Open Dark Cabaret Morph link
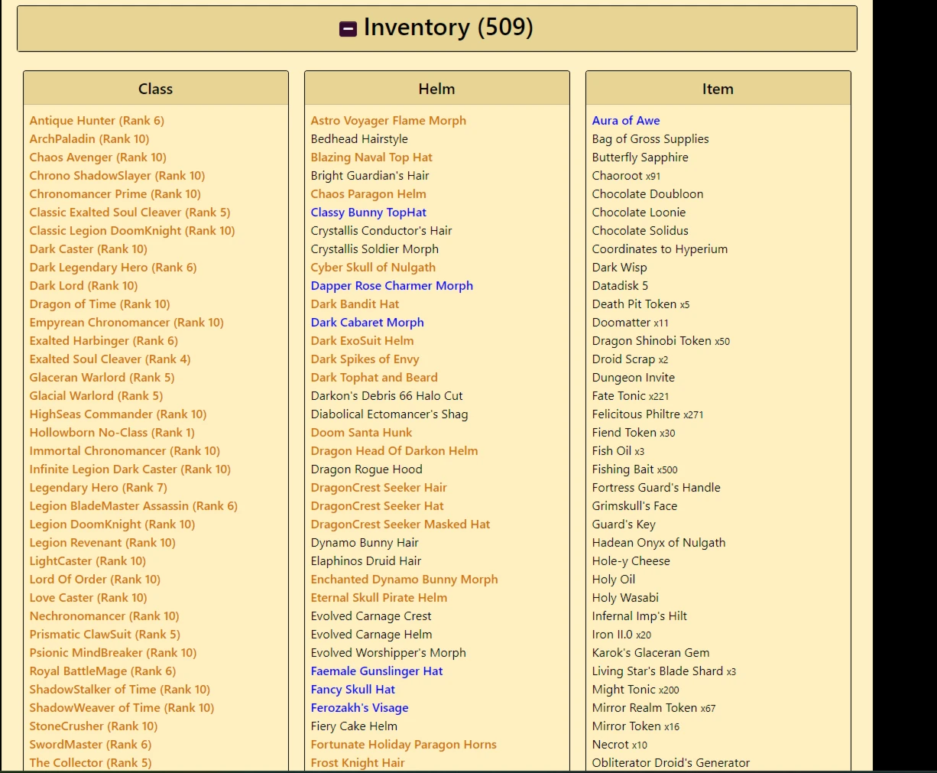 (x=368, y=323)
